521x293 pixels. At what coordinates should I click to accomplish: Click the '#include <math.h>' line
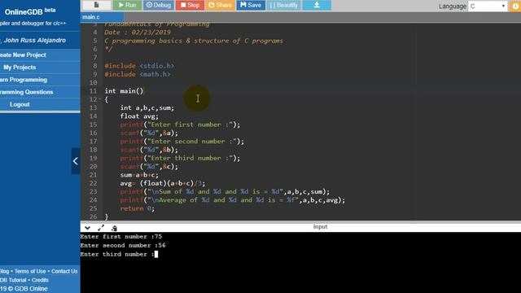[138, 74]
